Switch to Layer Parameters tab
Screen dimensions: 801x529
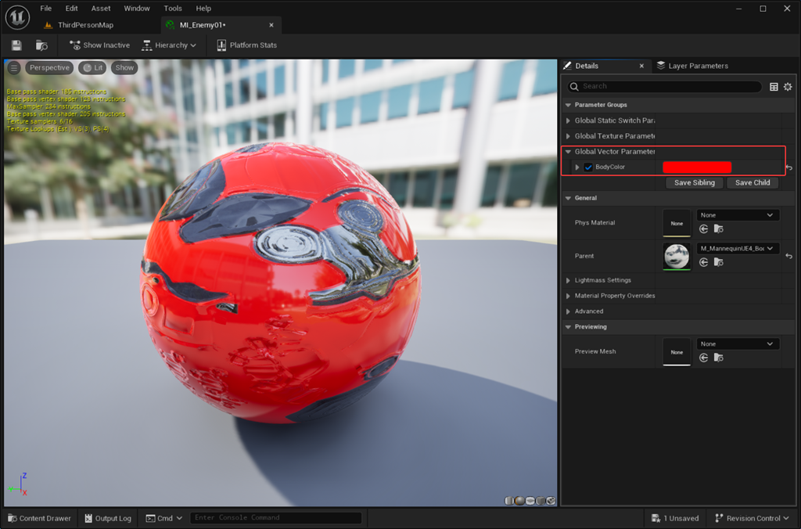(x=693, y=66)
